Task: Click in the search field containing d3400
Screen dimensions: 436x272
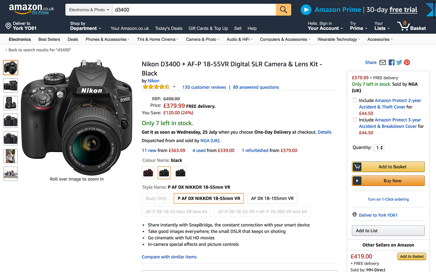Action: tap(194, 10)
